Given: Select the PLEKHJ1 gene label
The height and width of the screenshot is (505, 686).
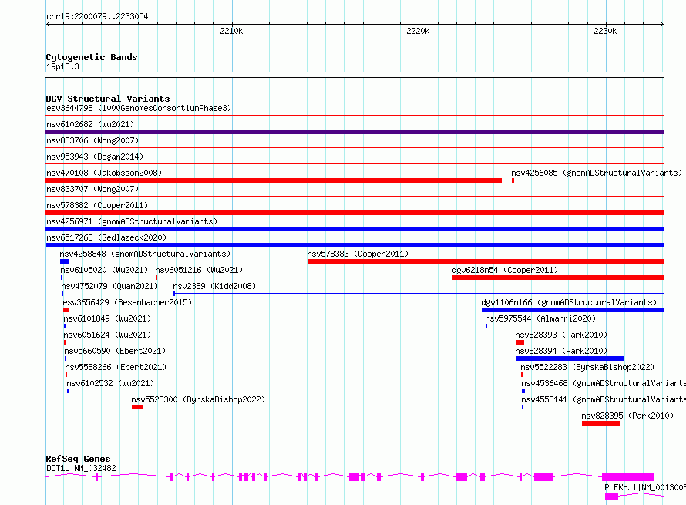Looking at the screenshot, I should coord(645,487).
